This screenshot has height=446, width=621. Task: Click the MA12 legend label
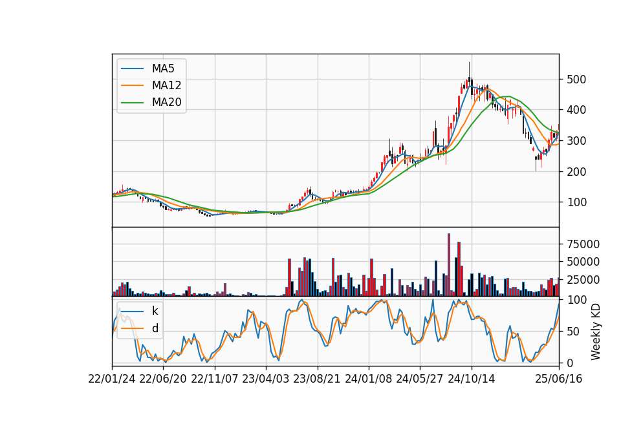166,85
